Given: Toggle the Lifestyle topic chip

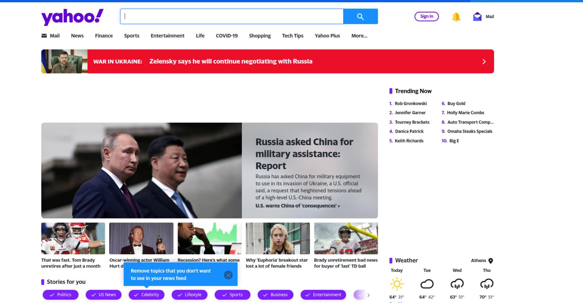Looking at the screenshot, I should (x=189, y=295).
